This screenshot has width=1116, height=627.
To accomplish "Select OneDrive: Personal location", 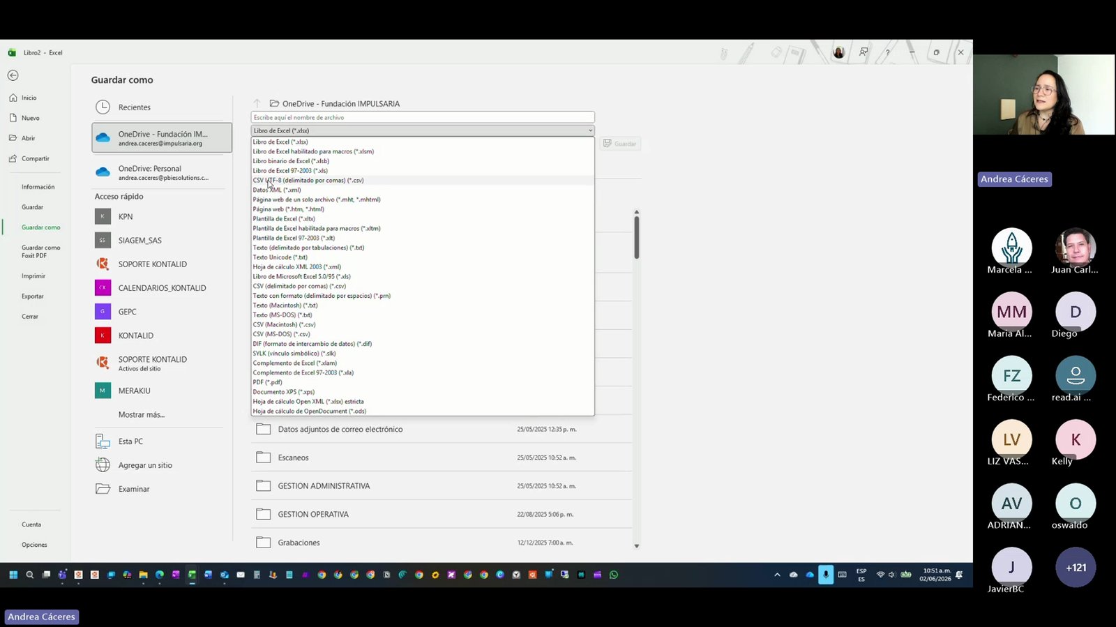I will pyautogui.click(x=162, y=172).
